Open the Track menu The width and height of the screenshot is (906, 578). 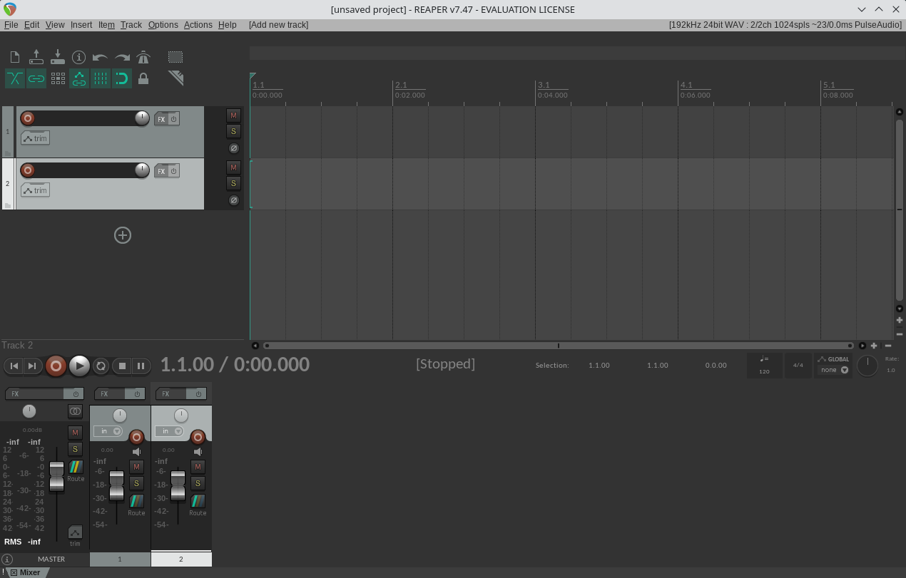(131, 24)
